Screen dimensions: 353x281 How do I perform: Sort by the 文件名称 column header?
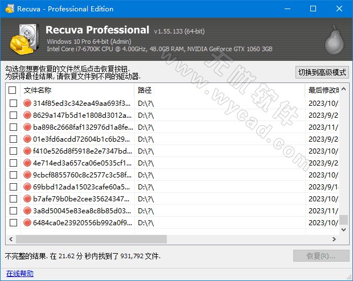click(77, 90)
